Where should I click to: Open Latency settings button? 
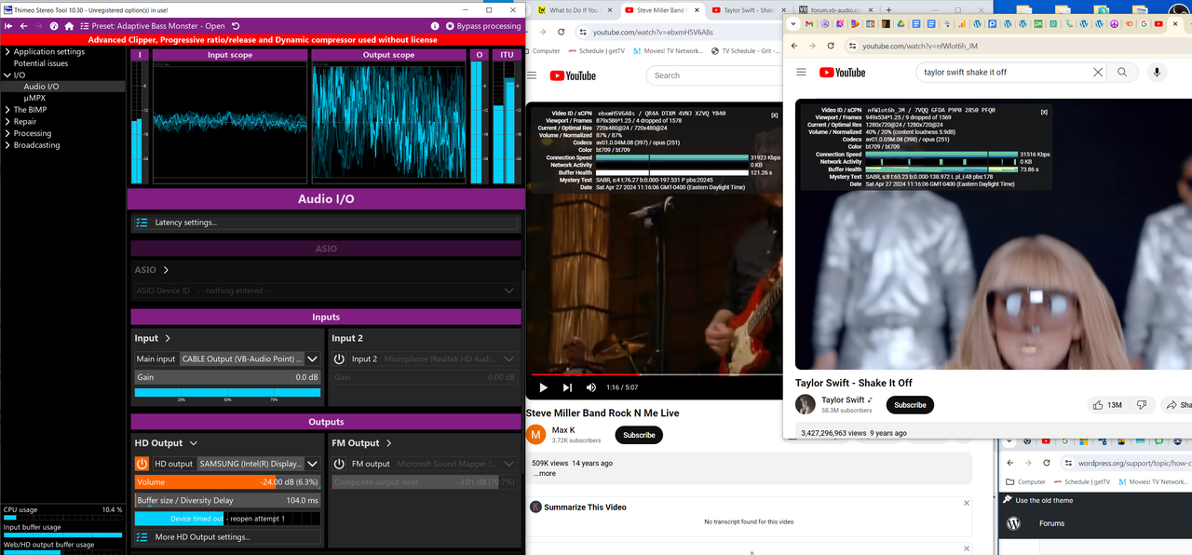pos(325,223)
